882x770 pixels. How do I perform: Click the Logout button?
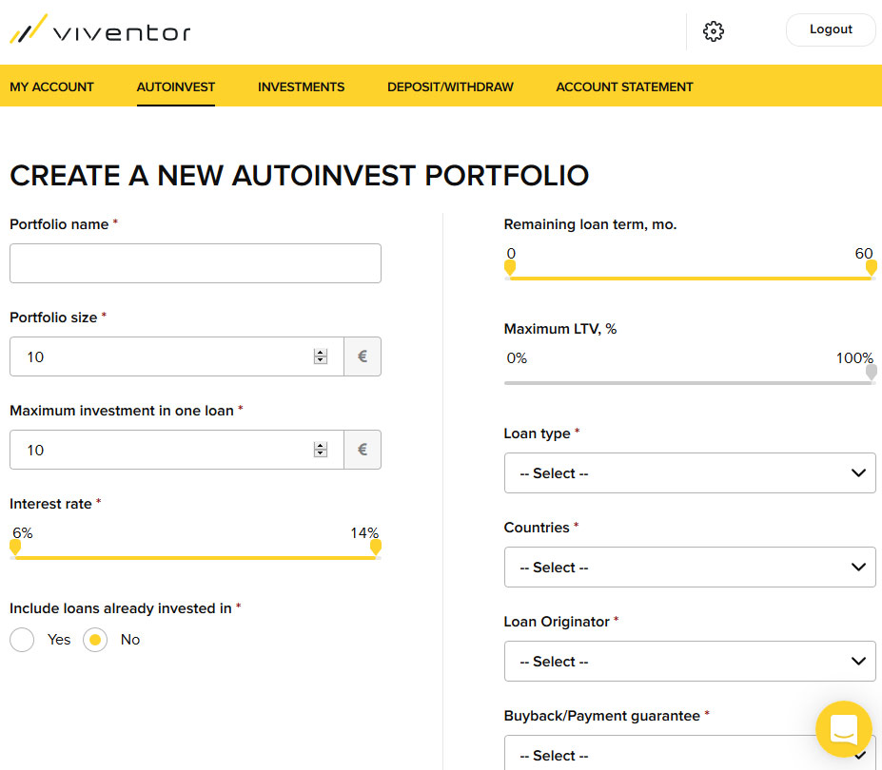click(830, 29)
